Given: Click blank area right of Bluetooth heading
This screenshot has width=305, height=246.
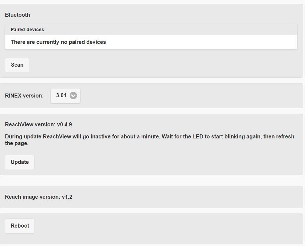Looking at the screenshot, I should (x=165, y=15).
